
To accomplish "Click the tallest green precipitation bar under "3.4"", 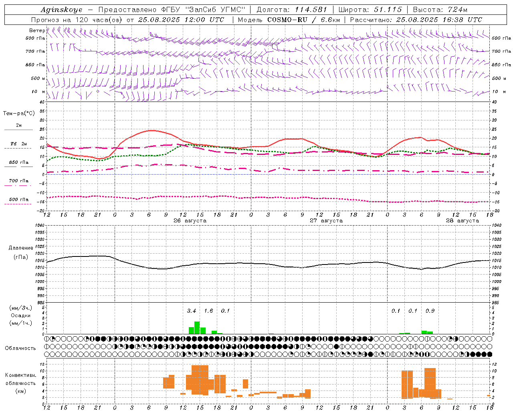I will click(x=197, y=328).
